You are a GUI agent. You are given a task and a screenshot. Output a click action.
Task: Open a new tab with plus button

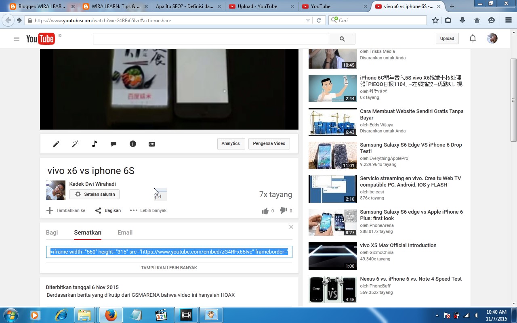[x=452, y=6]
